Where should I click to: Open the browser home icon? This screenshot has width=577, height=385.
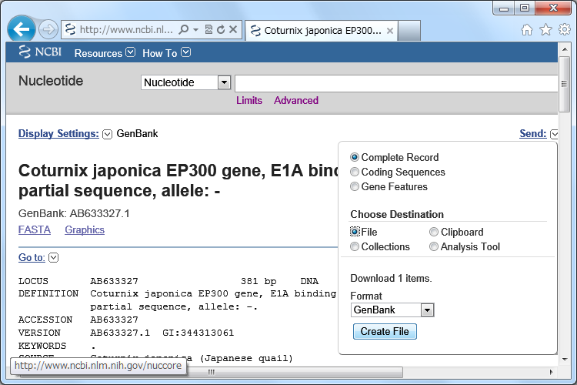coord(527,30)
